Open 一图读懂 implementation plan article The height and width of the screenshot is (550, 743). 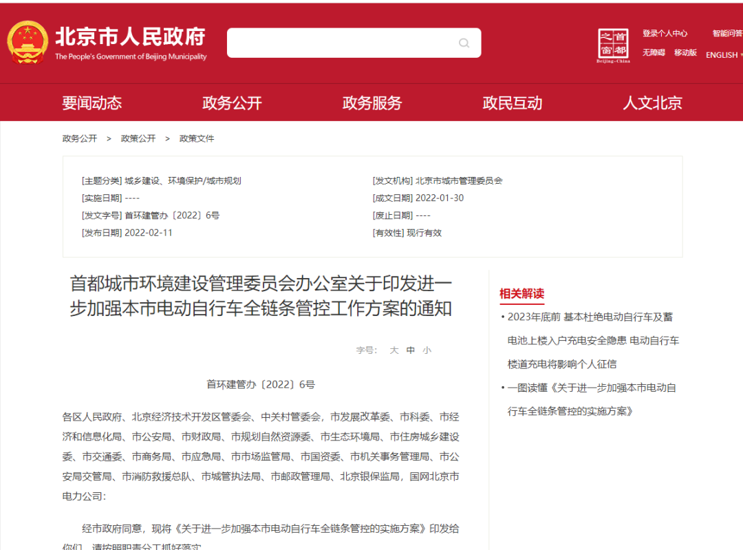(592, 400)
